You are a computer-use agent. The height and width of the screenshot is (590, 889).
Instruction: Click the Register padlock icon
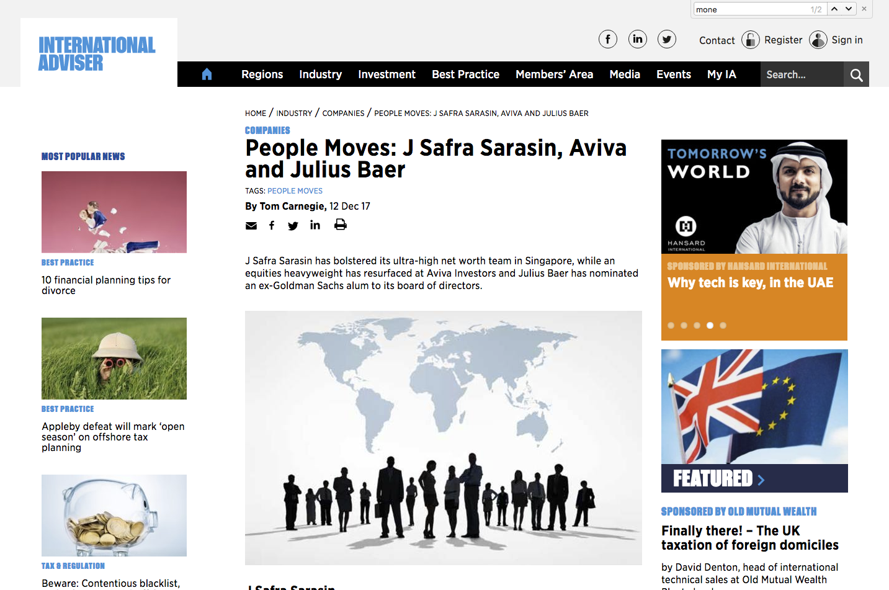pos(750,40)
